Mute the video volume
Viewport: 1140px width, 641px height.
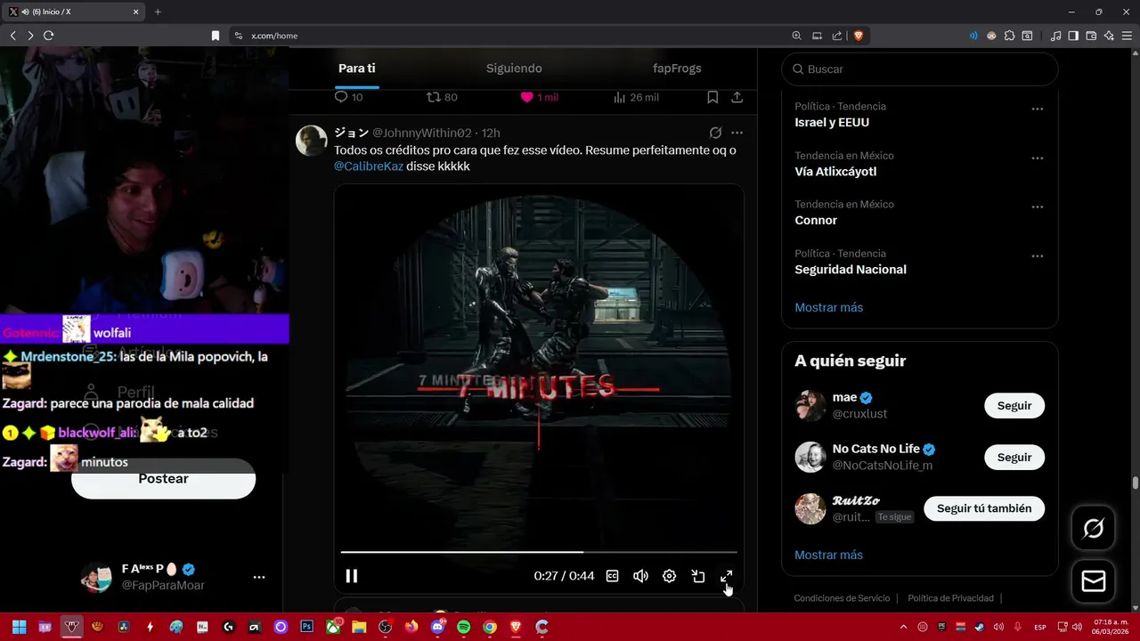coord(640,576)
